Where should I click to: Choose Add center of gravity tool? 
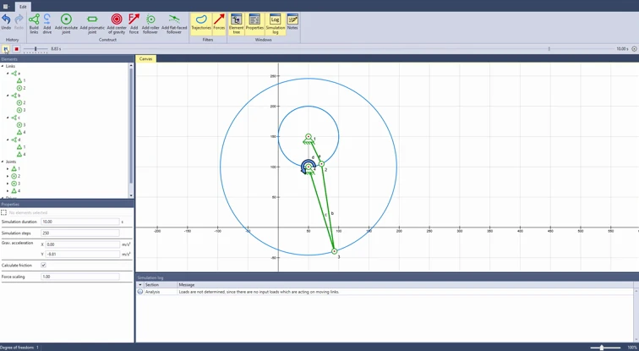coord(117,24)
